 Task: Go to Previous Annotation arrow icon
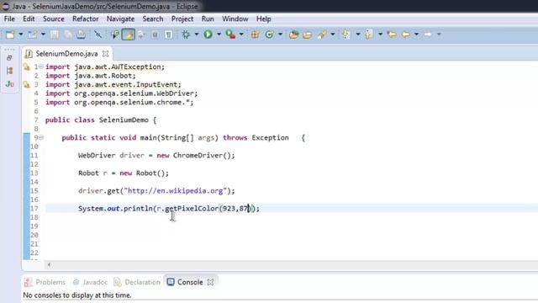[x=368, y=35]
